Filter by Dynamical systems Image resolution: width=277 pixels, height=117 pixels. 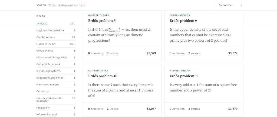56,71
